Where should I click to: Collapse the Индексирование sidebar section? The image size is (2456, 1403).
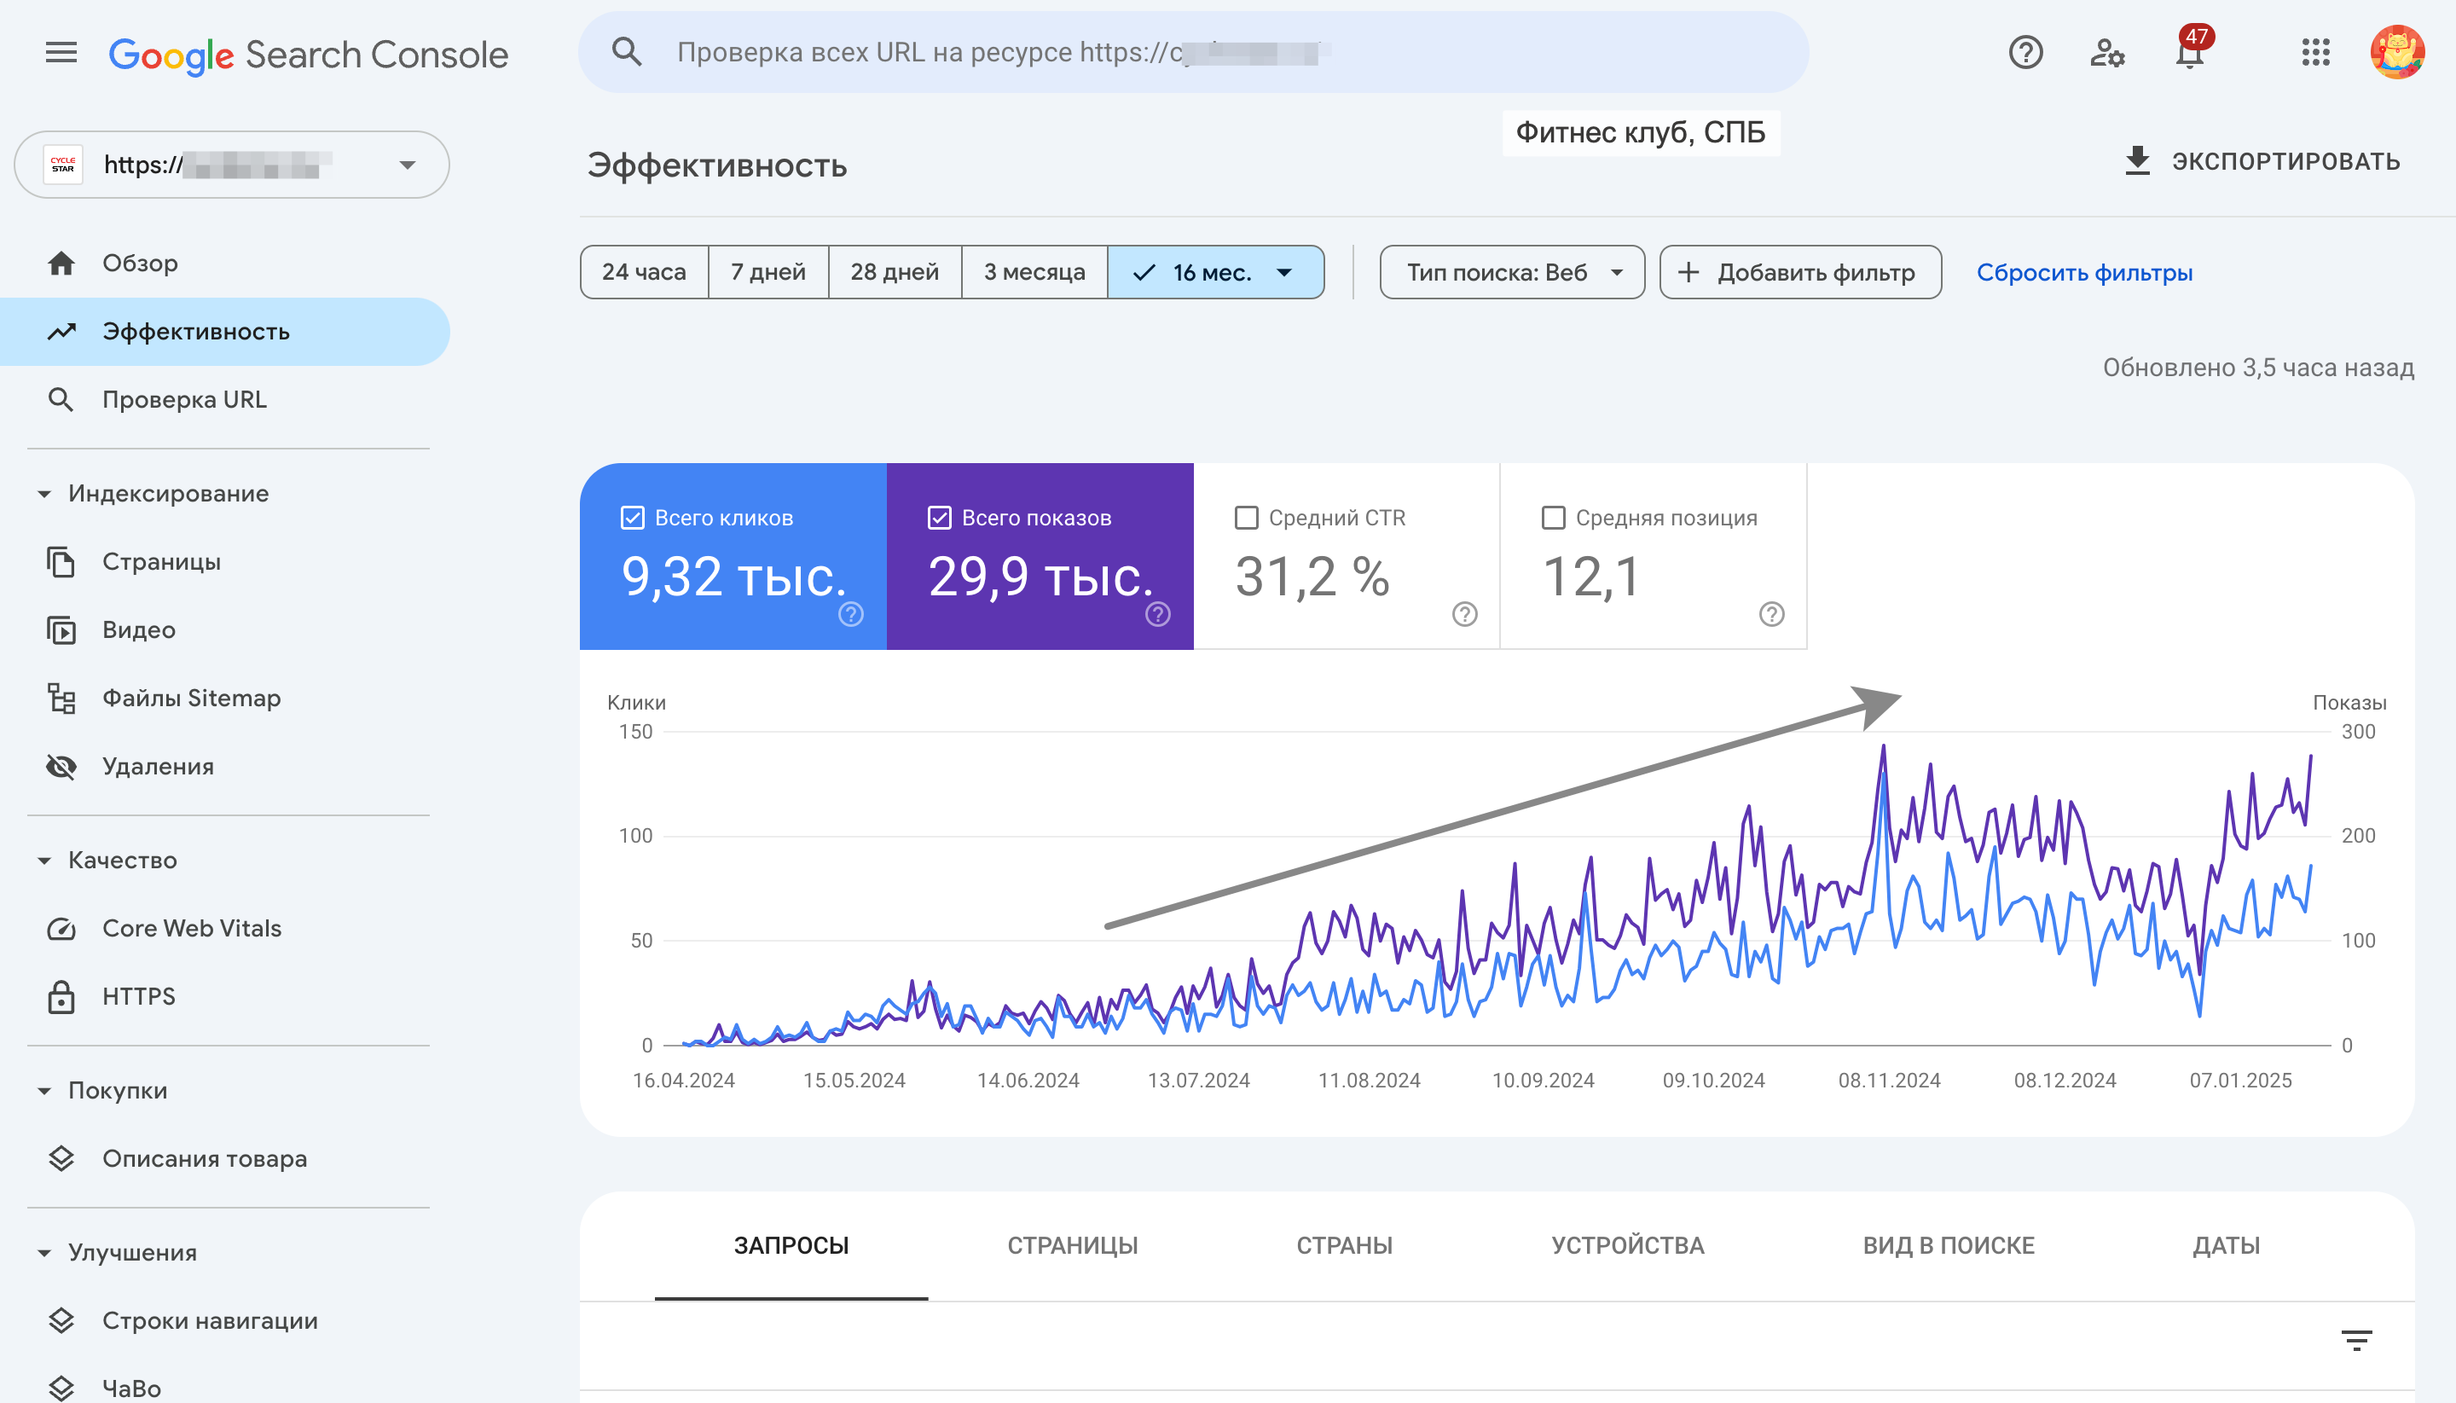pyautogui.click(x=44, y=493)
